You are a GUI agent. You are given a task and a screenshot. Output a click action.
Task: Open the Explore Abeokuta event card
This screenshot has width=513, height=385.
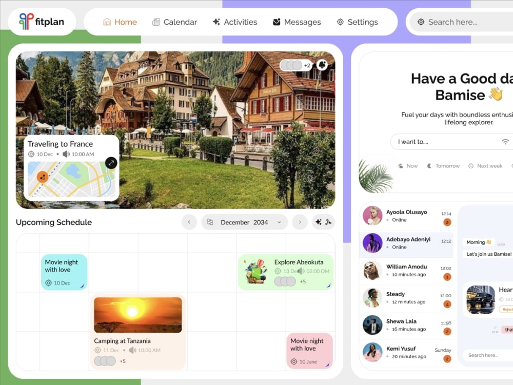pos(286,272)
